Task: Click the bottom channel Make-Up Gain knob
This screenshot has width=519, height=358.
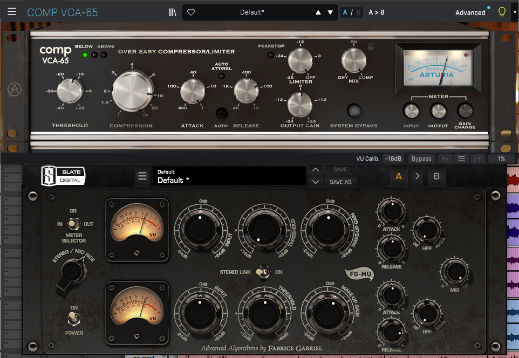Action: coord(328,313)
